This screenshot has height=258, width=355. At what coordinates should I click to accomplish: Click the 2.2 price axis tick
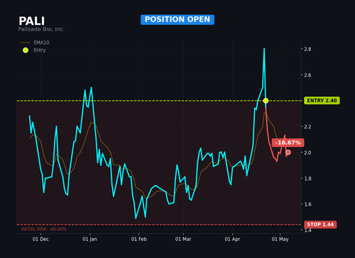pyautogui.click(x=307, y=127)
